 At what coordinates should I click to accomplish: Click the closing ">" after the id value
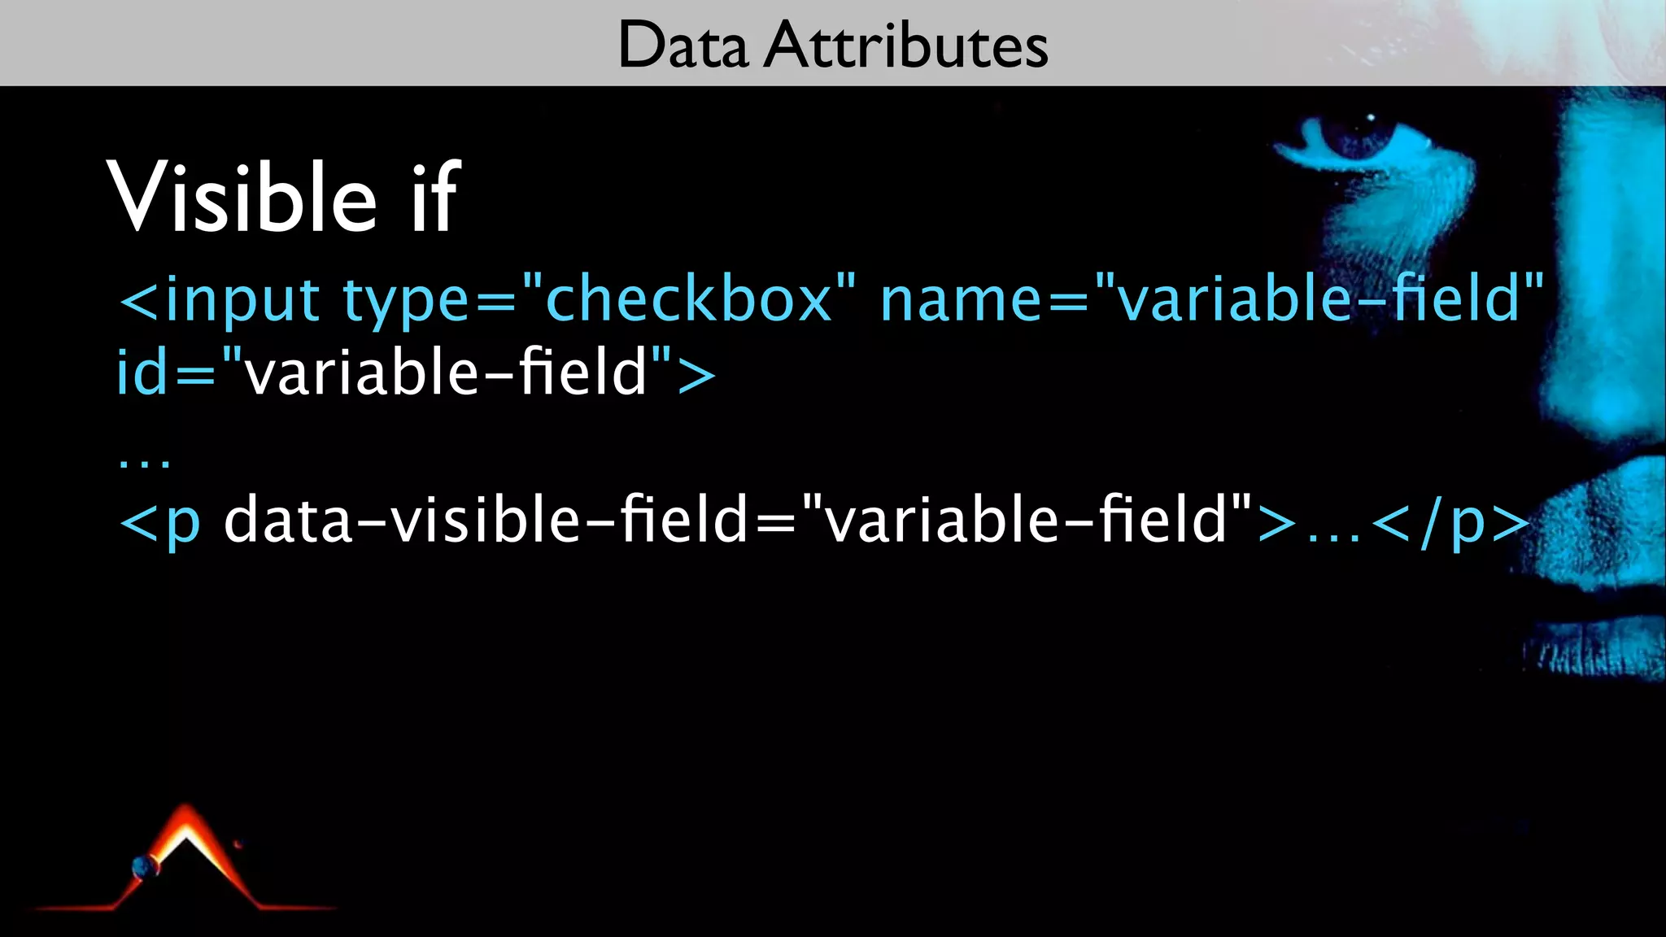[x=696, y=373]
